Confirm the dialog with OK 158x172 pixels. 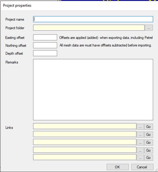coord(118,167)
